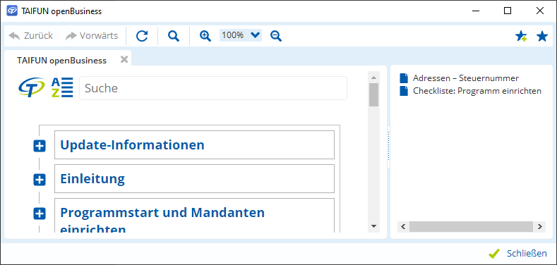Image resolution: width=557 pixels, height=265 pixels.
Task: Expand Programmstart und Mandanten einrichten
Action: [x=40, y=214]
